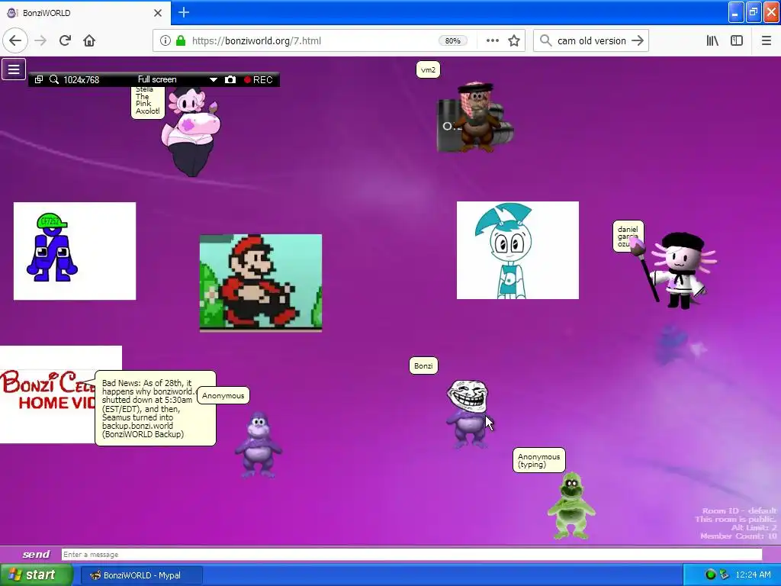Viewport: 781px width, 586px height.
Task: Click the green secure padlock icon
Action: (180, 41)
